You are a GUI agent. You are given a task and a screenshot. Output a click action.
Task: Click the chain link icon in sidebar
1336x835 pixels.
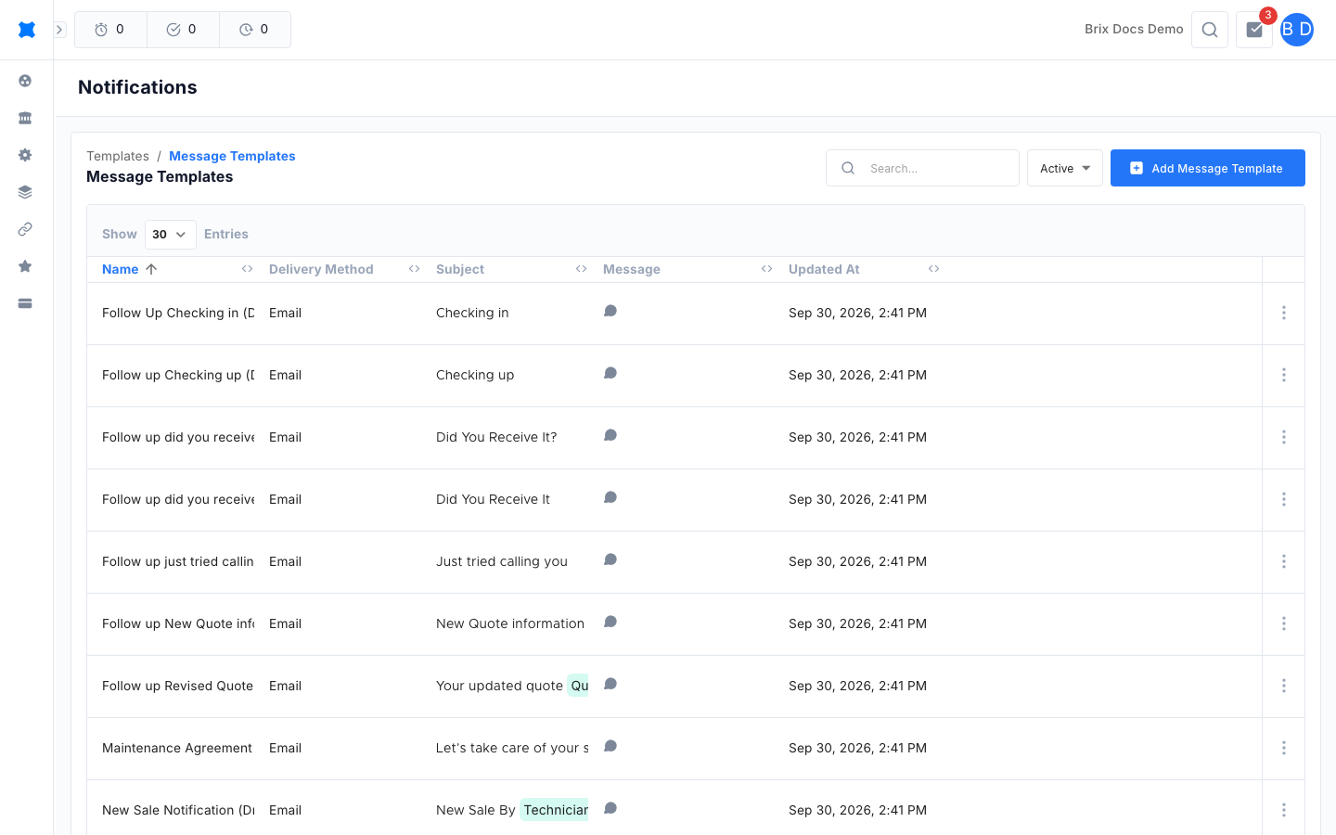click(25, 229)
